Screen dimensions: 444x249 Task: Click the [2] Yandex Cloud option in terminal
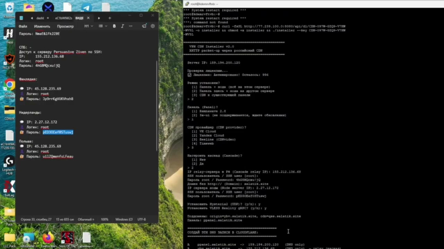tap(208, 136)
